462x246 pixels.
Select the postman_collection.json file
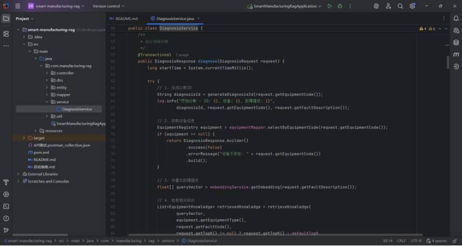tap(59, 145)
